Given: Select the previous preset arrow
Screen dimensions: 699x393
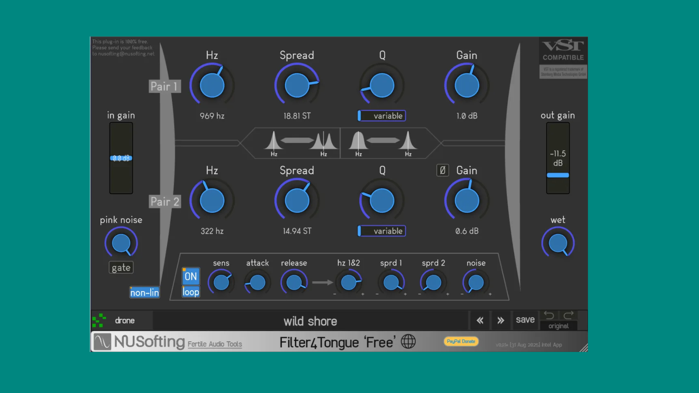Looking at the screenshot, I should [479, 321].
